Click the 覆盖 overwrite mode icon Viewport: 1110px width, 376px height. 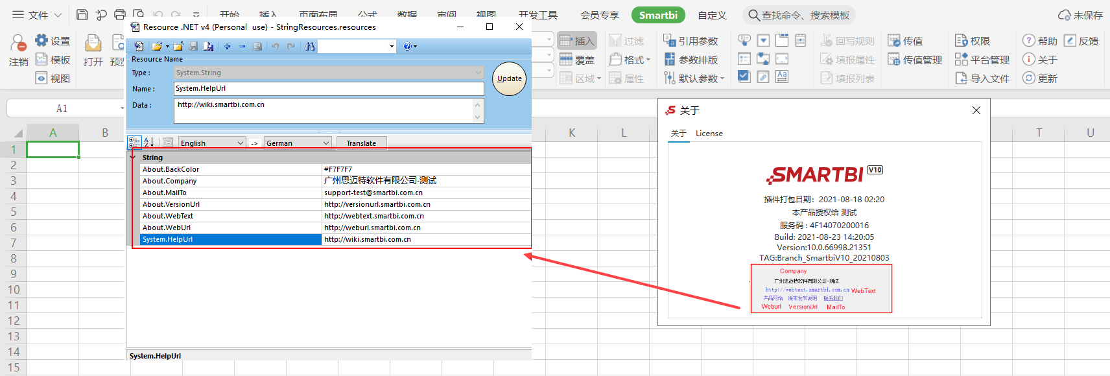point(566,60)
